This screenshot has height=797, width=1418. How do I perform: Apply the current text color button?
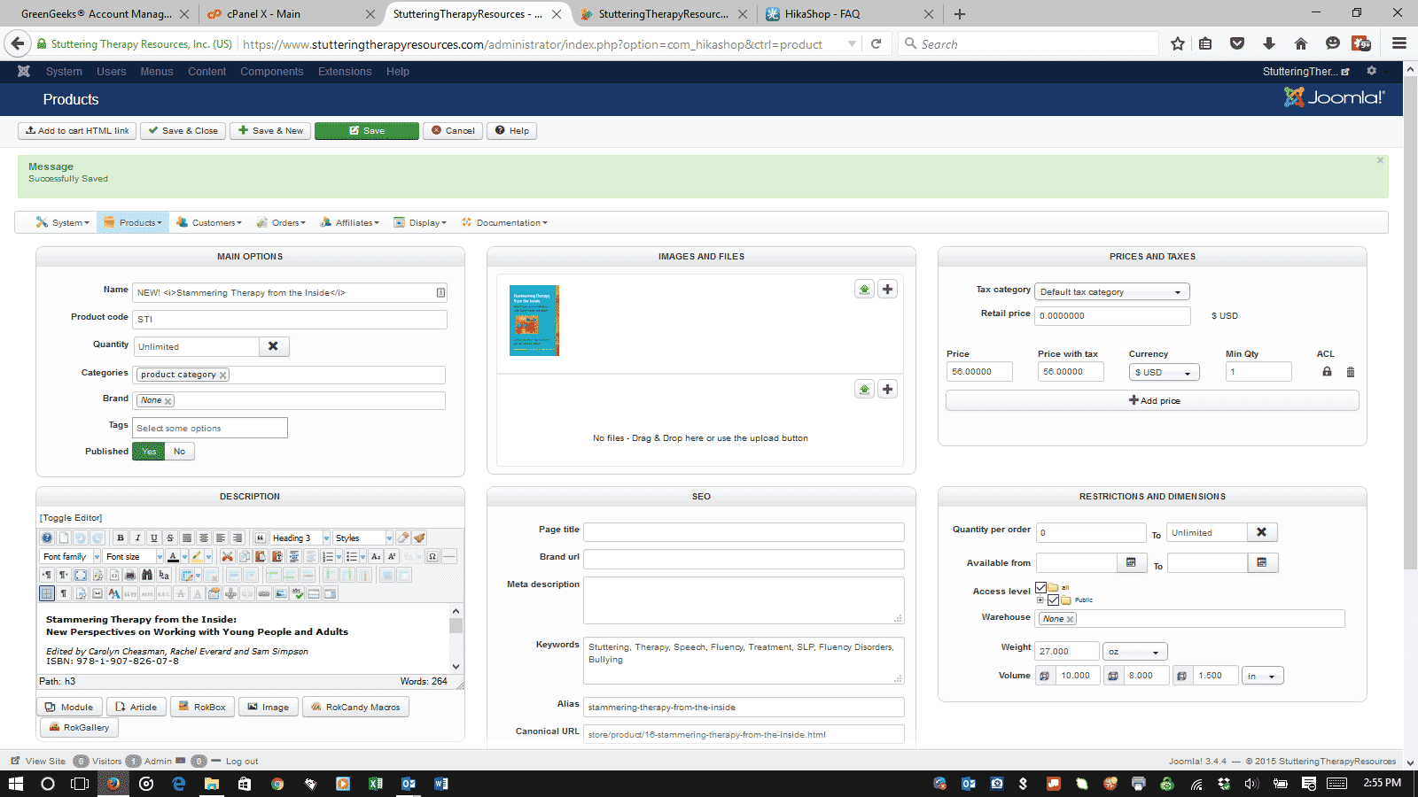pos(173,556)
